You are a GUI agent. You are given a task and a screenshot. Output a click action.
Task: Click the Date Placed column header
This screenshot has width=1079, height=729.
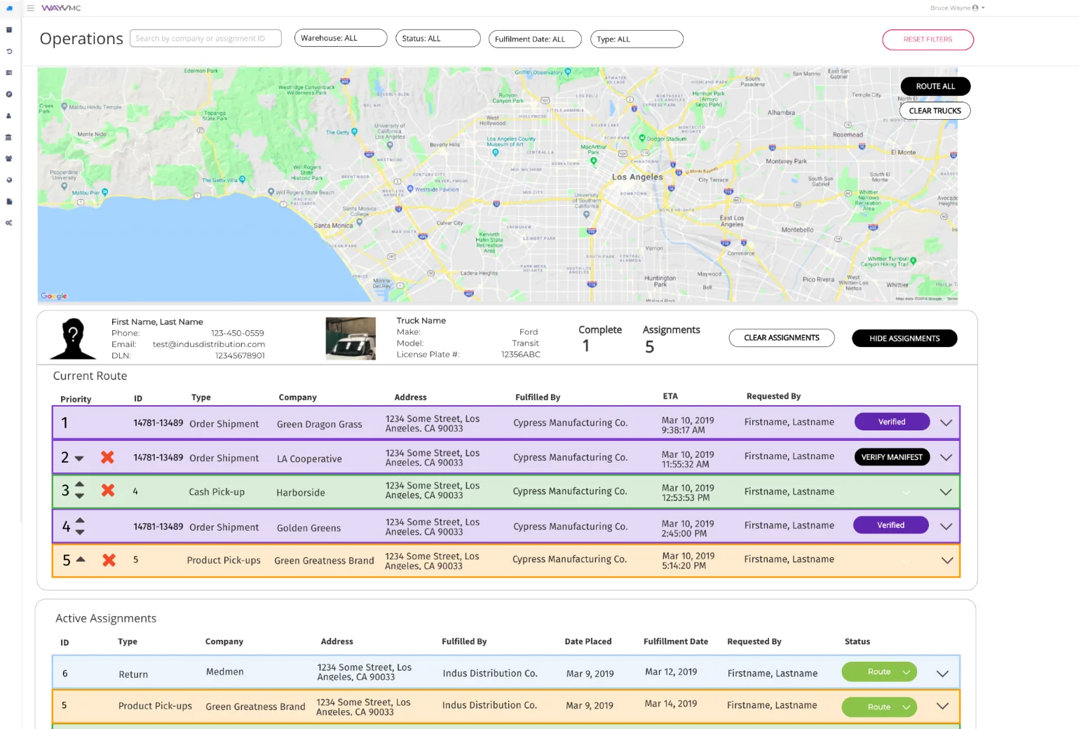(x=588, y=641)
